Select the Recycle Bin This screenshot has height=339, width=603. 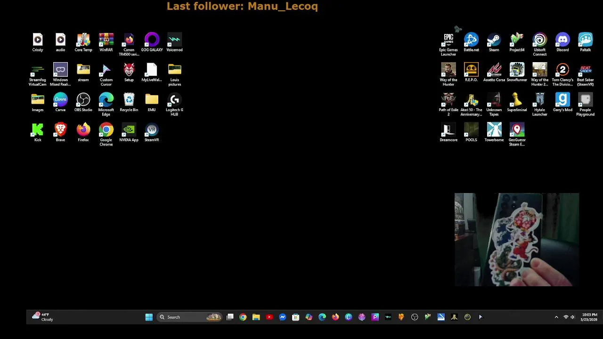point(129,103)
